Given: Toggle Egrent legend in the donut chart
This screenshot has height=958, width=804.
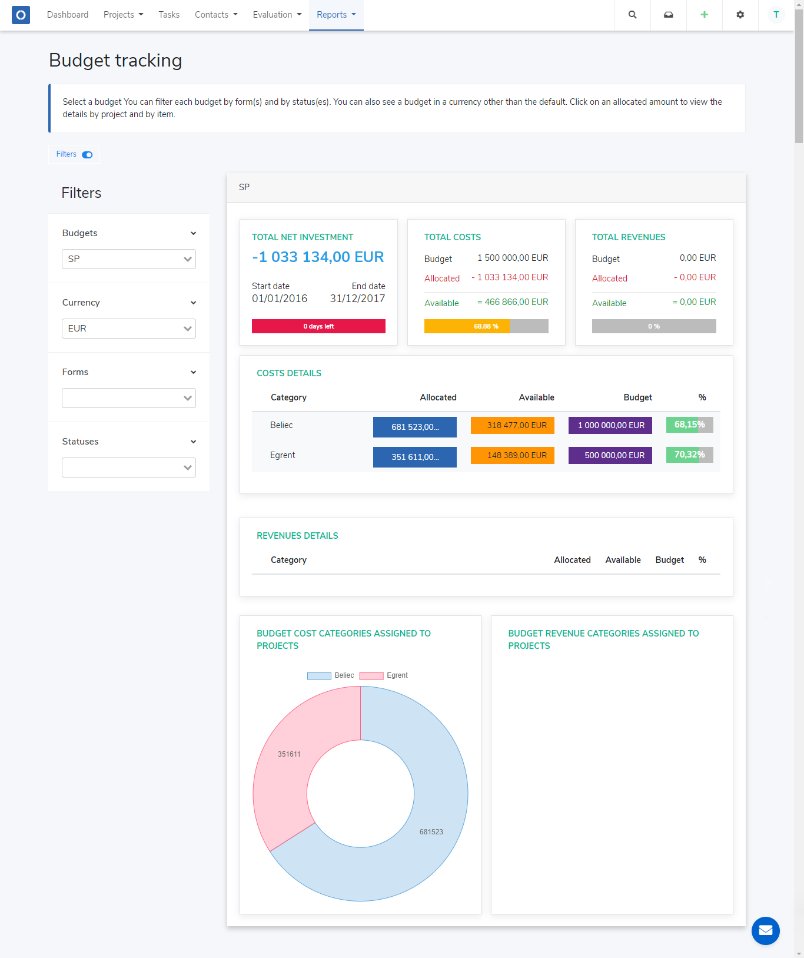Looking at the screenshot, I should click(384, 675).
